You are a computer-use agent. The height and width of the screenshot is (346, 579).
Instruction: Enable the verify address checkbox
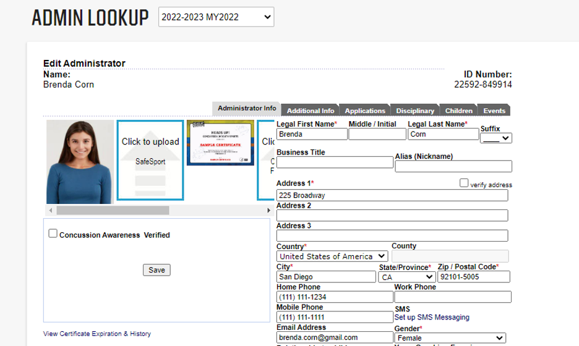click(x=464, y=184)
